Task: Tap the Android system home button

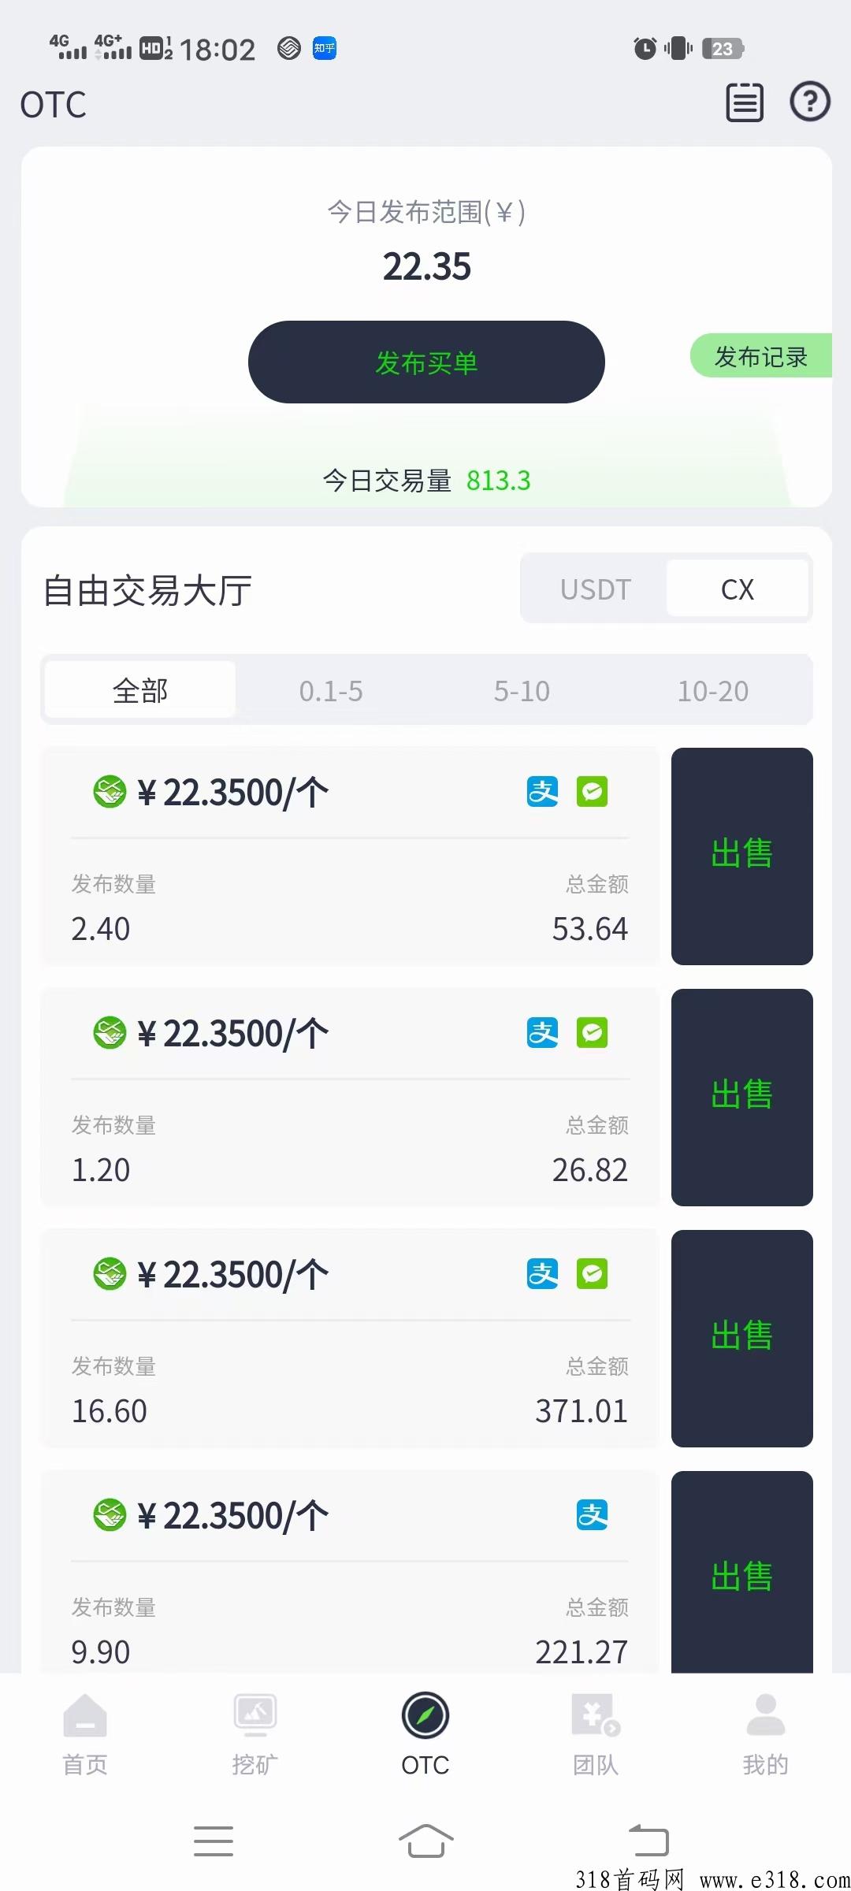Action: tap(425, 1841)
